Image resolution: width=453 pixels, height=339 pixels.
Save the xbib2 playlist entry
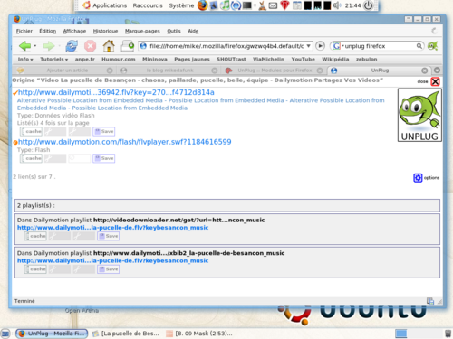coord(109,269)
